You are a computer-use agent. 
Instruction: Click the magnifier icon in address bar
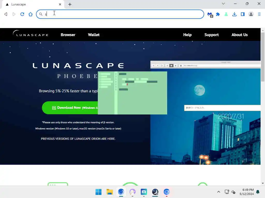coord(41,14)
